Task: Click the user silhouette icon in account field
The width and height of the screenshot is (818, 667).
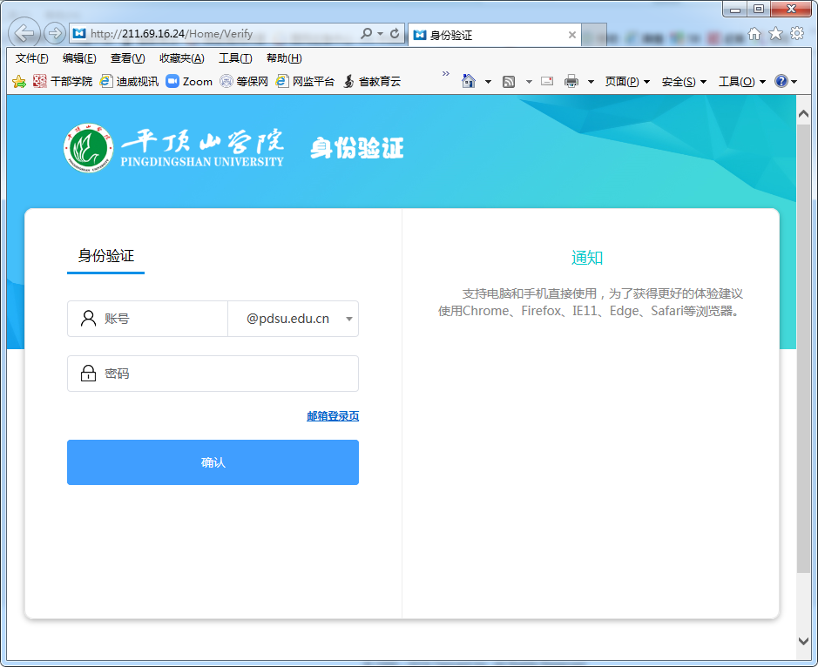Action: coord(88,318)
